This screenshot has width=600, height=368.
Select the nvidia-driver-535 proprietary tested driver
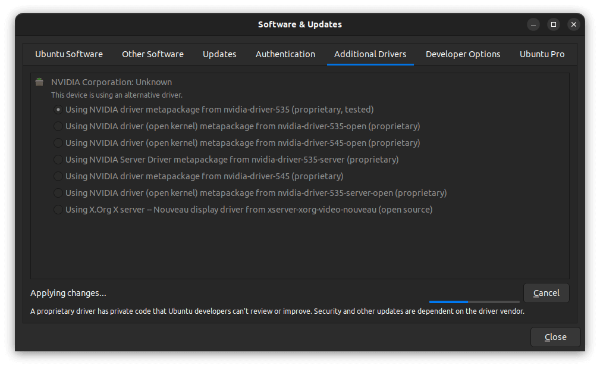[58, 110]
